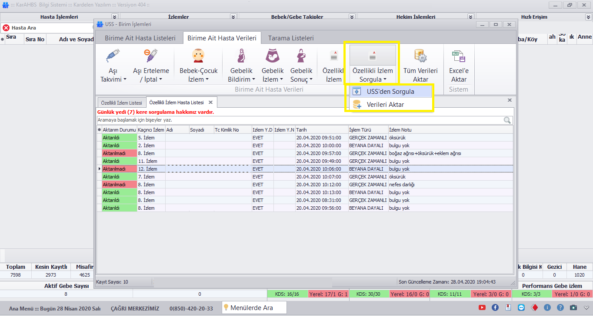Expand the Özellikli İzlem Sorgula dropdown
Image resolution: width=593 pixels, height=317 pixels.
(373, 75)
